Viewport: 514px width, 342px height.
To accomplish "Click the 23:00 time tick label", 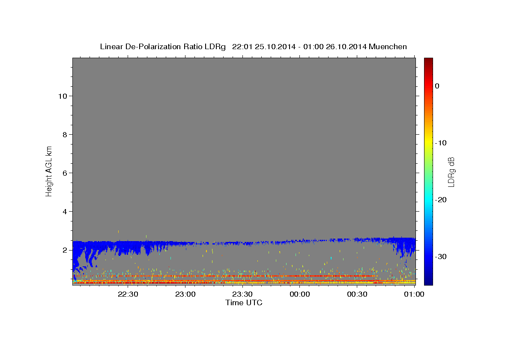I will pos(185,294).
